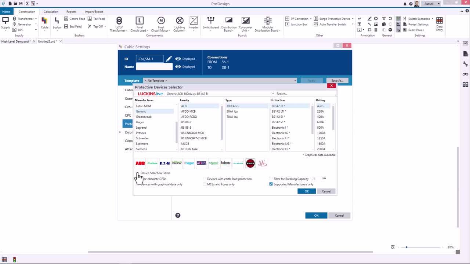
Task: Uncheck Supported Manufacturers only
Action: pos(271,184)
